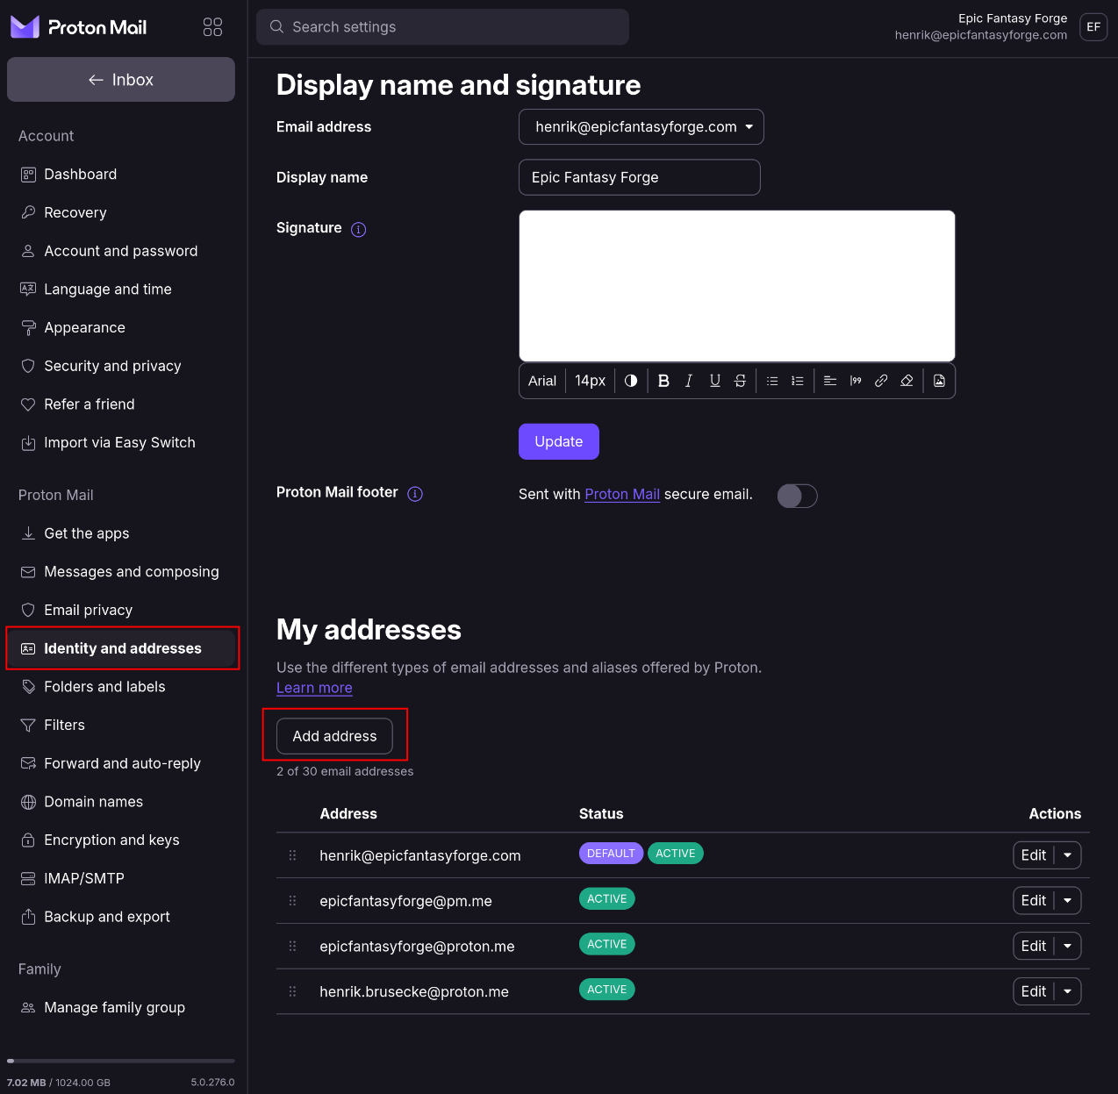Insert a link into the signature
This screenshot has width=1118, height=1094.
(x=881, y=381)
